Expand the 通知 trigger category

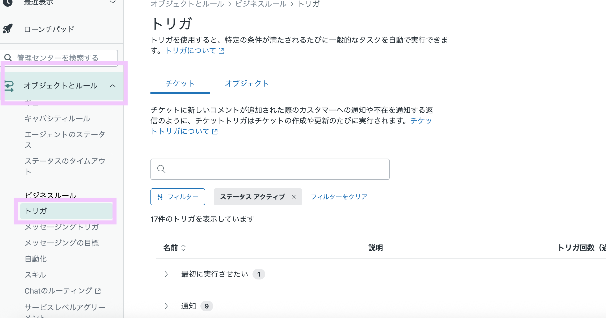click(x=166, y=306)
